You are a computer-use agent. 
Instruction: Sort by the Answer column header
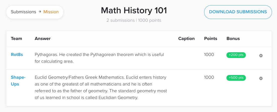[42, 39]
